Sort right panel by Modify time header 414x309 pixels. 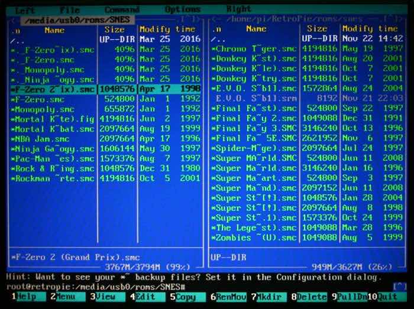370,28
